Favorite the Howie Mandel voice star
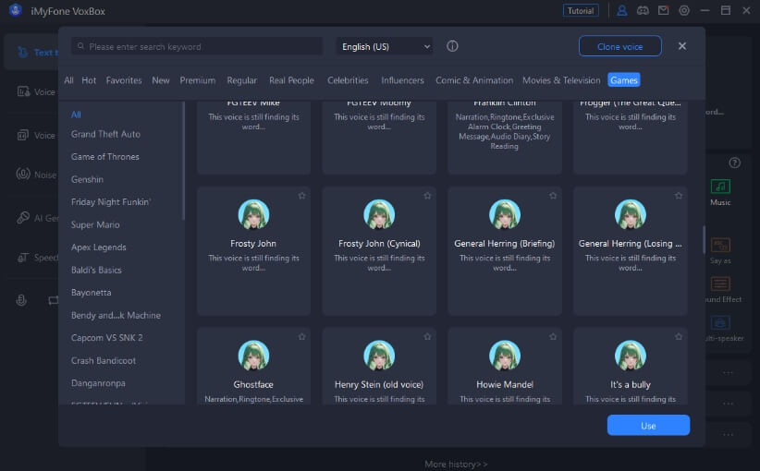The image size is (760, 471). [553, 336]
